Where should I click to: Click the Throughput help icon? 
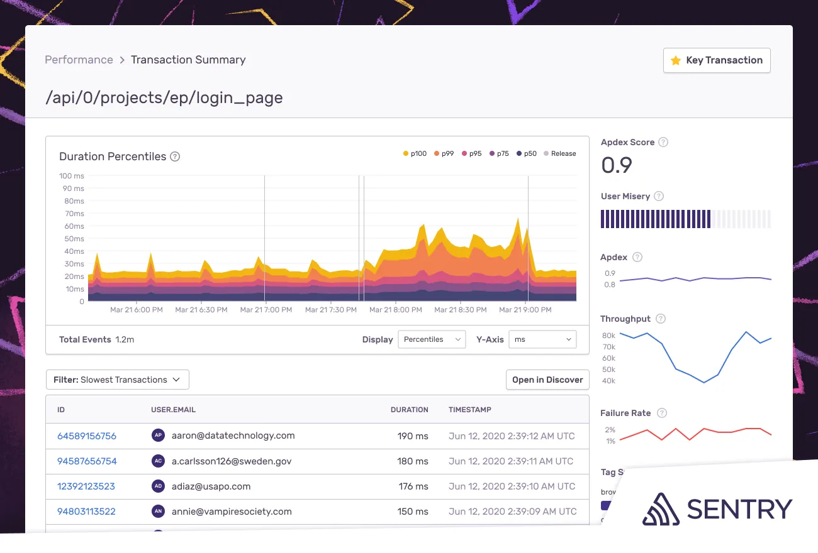pyautogui.click(x=661, y=319)
